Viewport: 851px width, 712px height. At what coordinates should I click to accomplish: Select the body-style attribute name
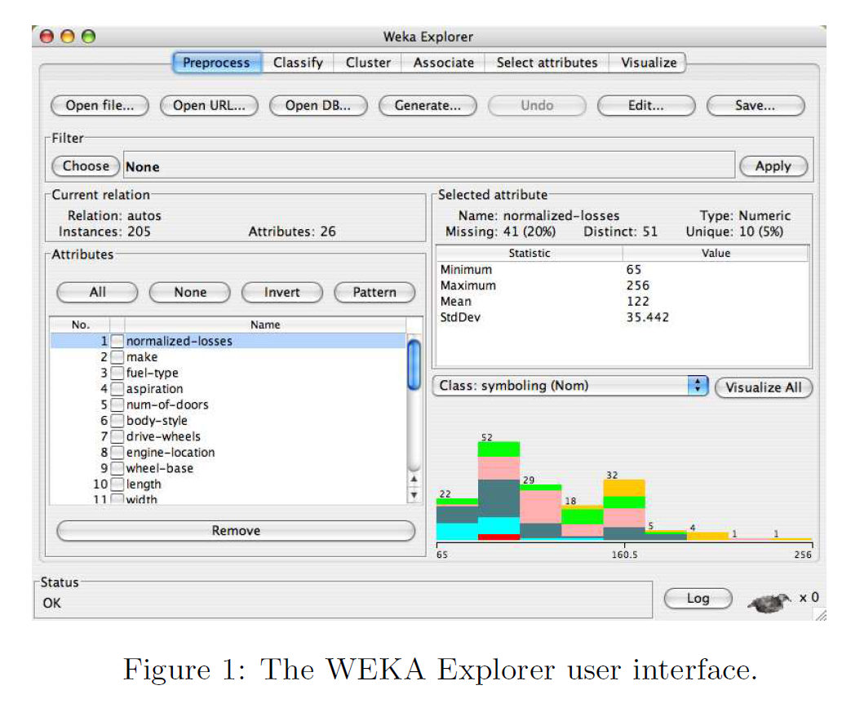[157, 421]
